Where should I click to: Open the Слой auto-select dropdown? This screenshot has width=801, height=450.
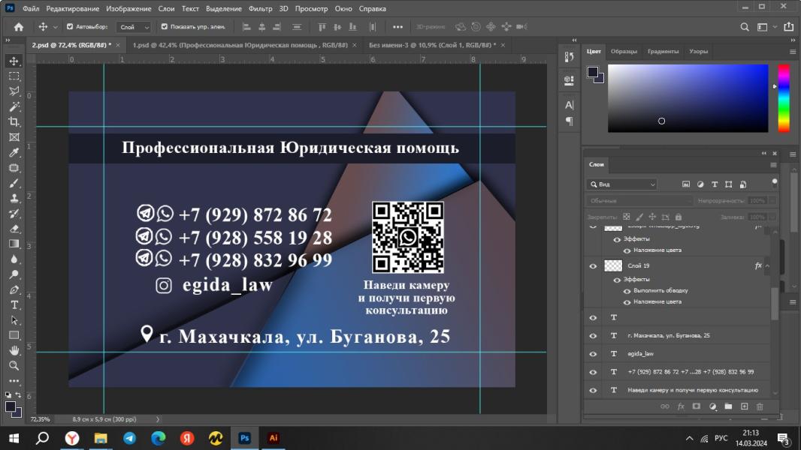(133, 27)
